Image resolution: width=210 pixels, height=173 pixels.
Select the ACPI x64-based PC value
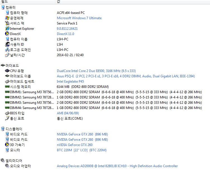71,13
